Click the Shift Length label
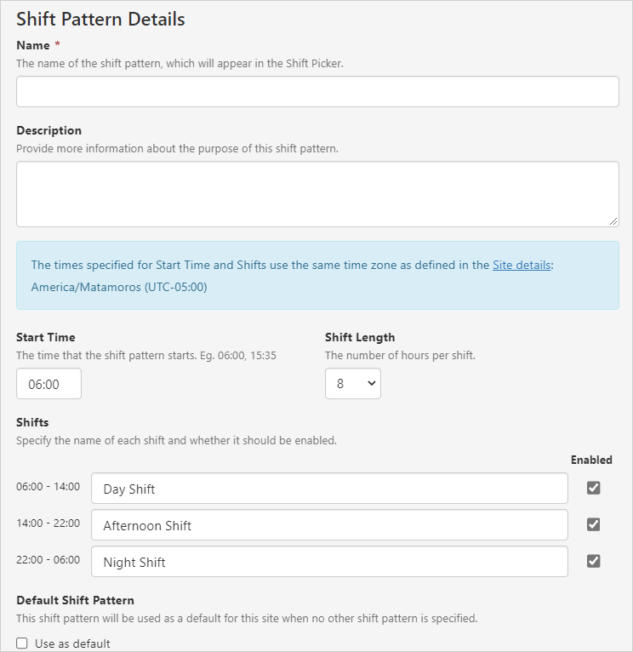 [360, 337]
